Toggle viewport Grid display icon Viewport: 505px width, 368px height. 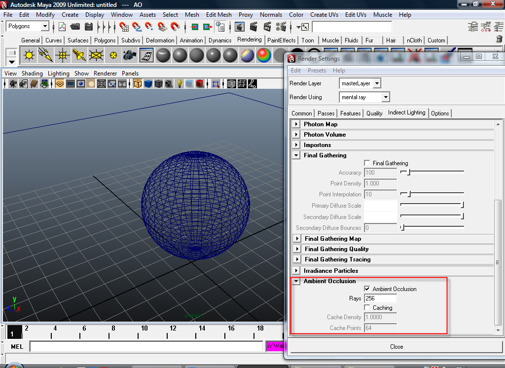tap(60, 84)
